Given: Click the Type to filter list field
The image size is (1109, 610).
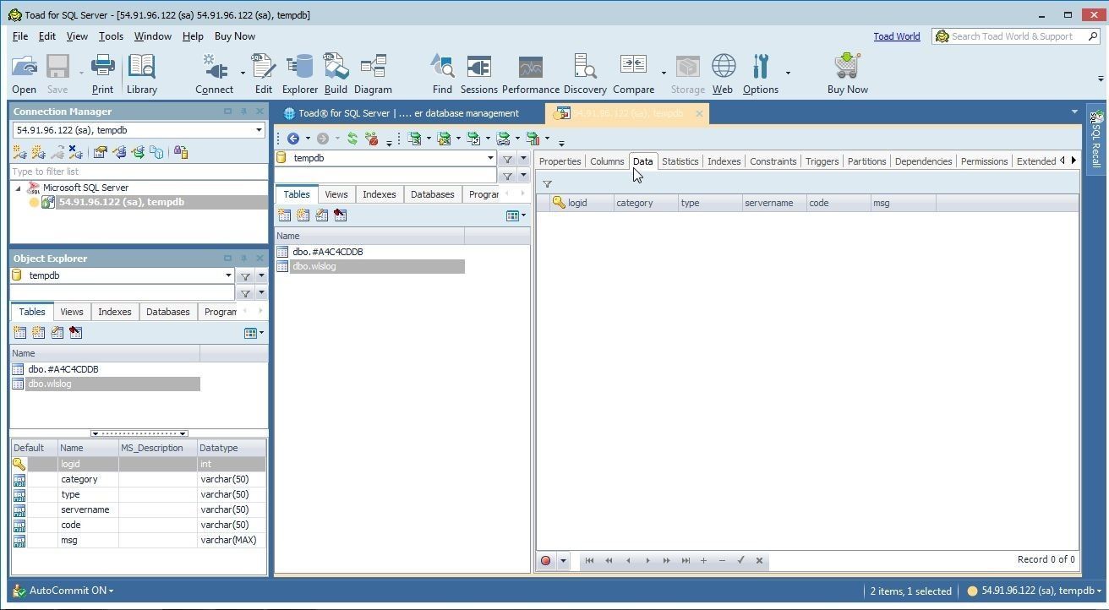Looking at the screenshot, I should click(139, 172).
